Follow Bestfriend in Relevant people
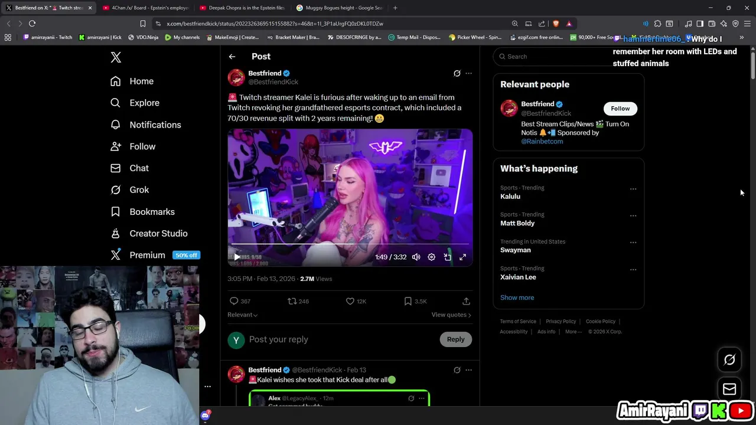Image resolution: width=756 pixels, height=425 pixels. point(620,109)
